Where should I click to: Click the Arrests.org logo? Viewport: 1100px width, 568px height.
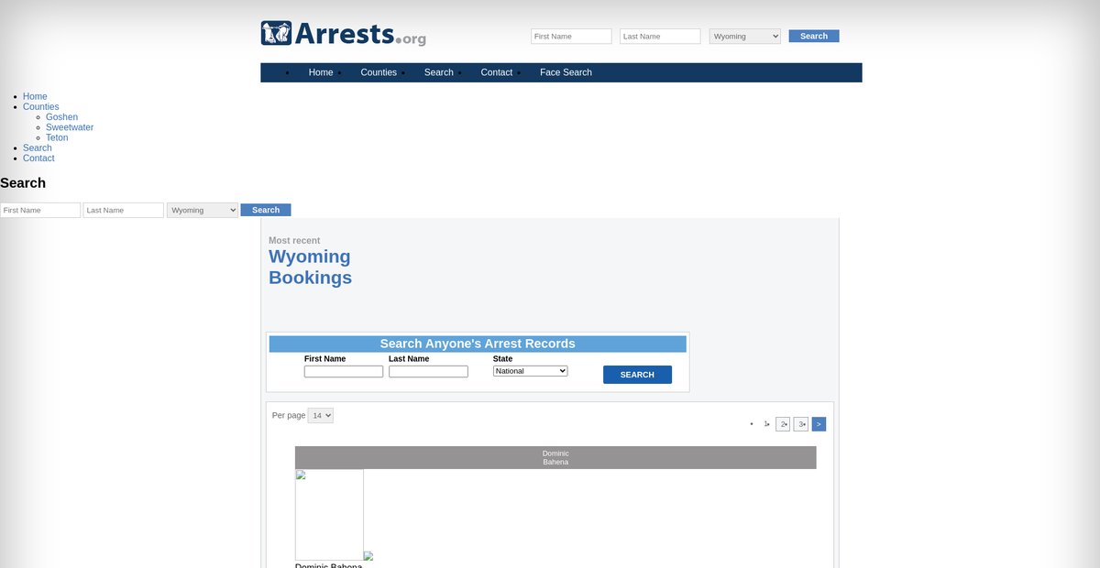[344, 34]
